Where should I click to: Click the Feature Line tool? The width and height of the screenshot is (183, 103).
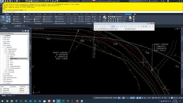(x=28, y=19)
